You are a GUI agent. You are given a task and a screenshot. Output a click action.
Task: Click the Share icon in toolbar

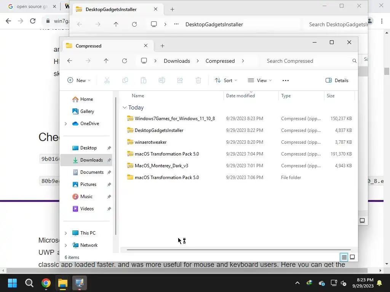[180, 80]
